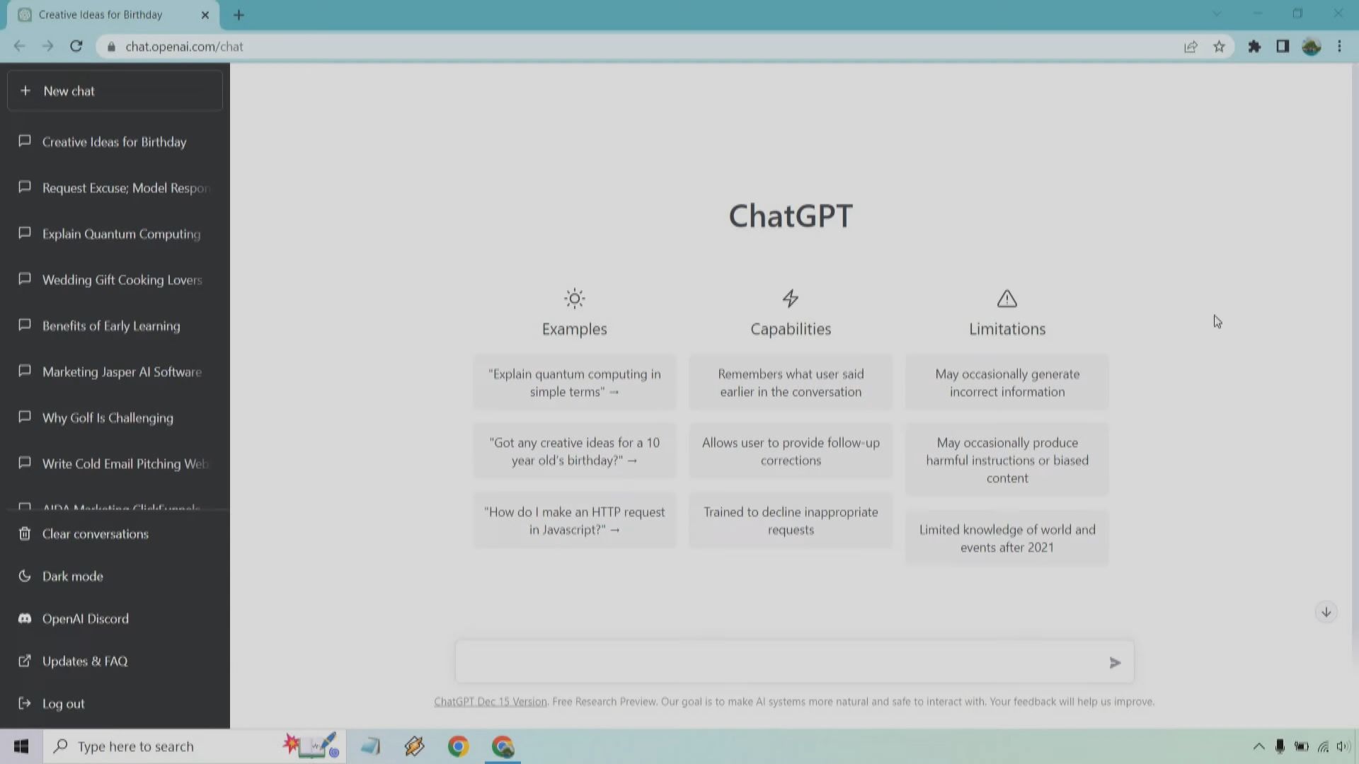Click the share page icon in address bar

pos(1191,47)
